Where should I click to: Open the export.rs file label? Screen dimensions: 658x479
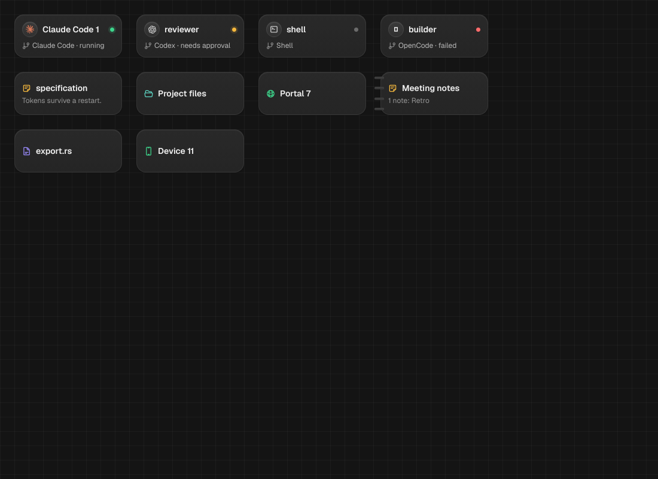coord(54,151)
